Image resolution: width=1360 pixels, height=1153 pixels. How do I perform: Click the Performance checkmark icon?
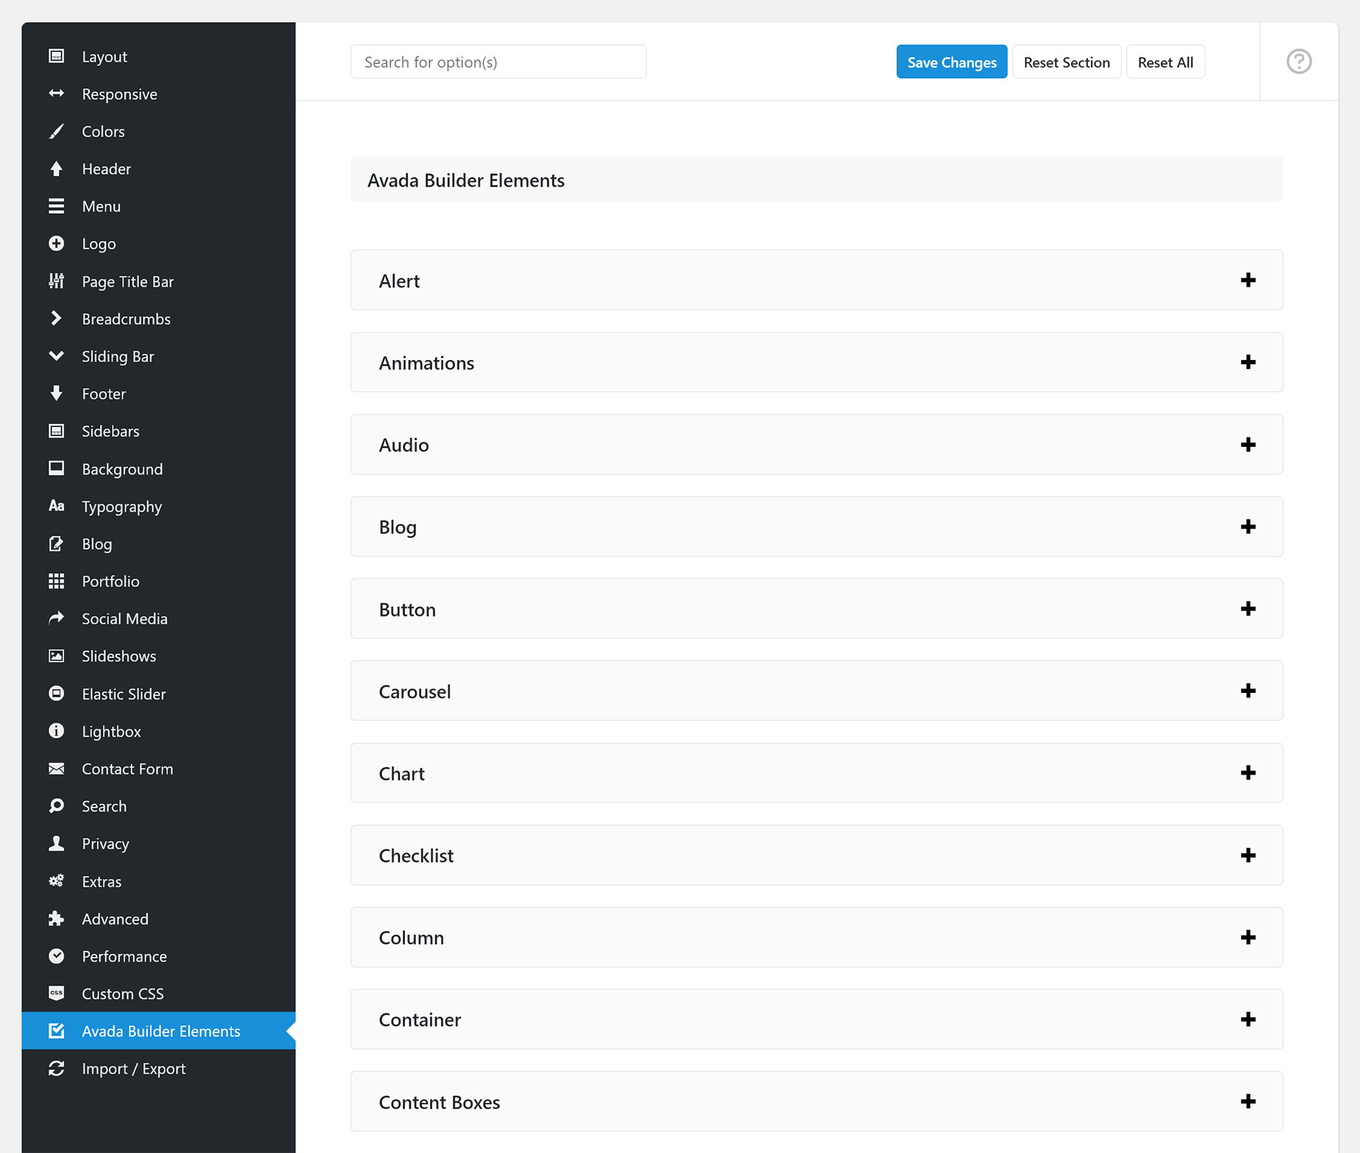[x=57, y=956]
